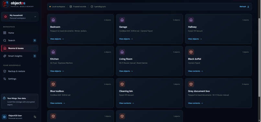Click the Home grid icon in the sidebar
This screenshot has width=261, height=122.
pos(5,33)
